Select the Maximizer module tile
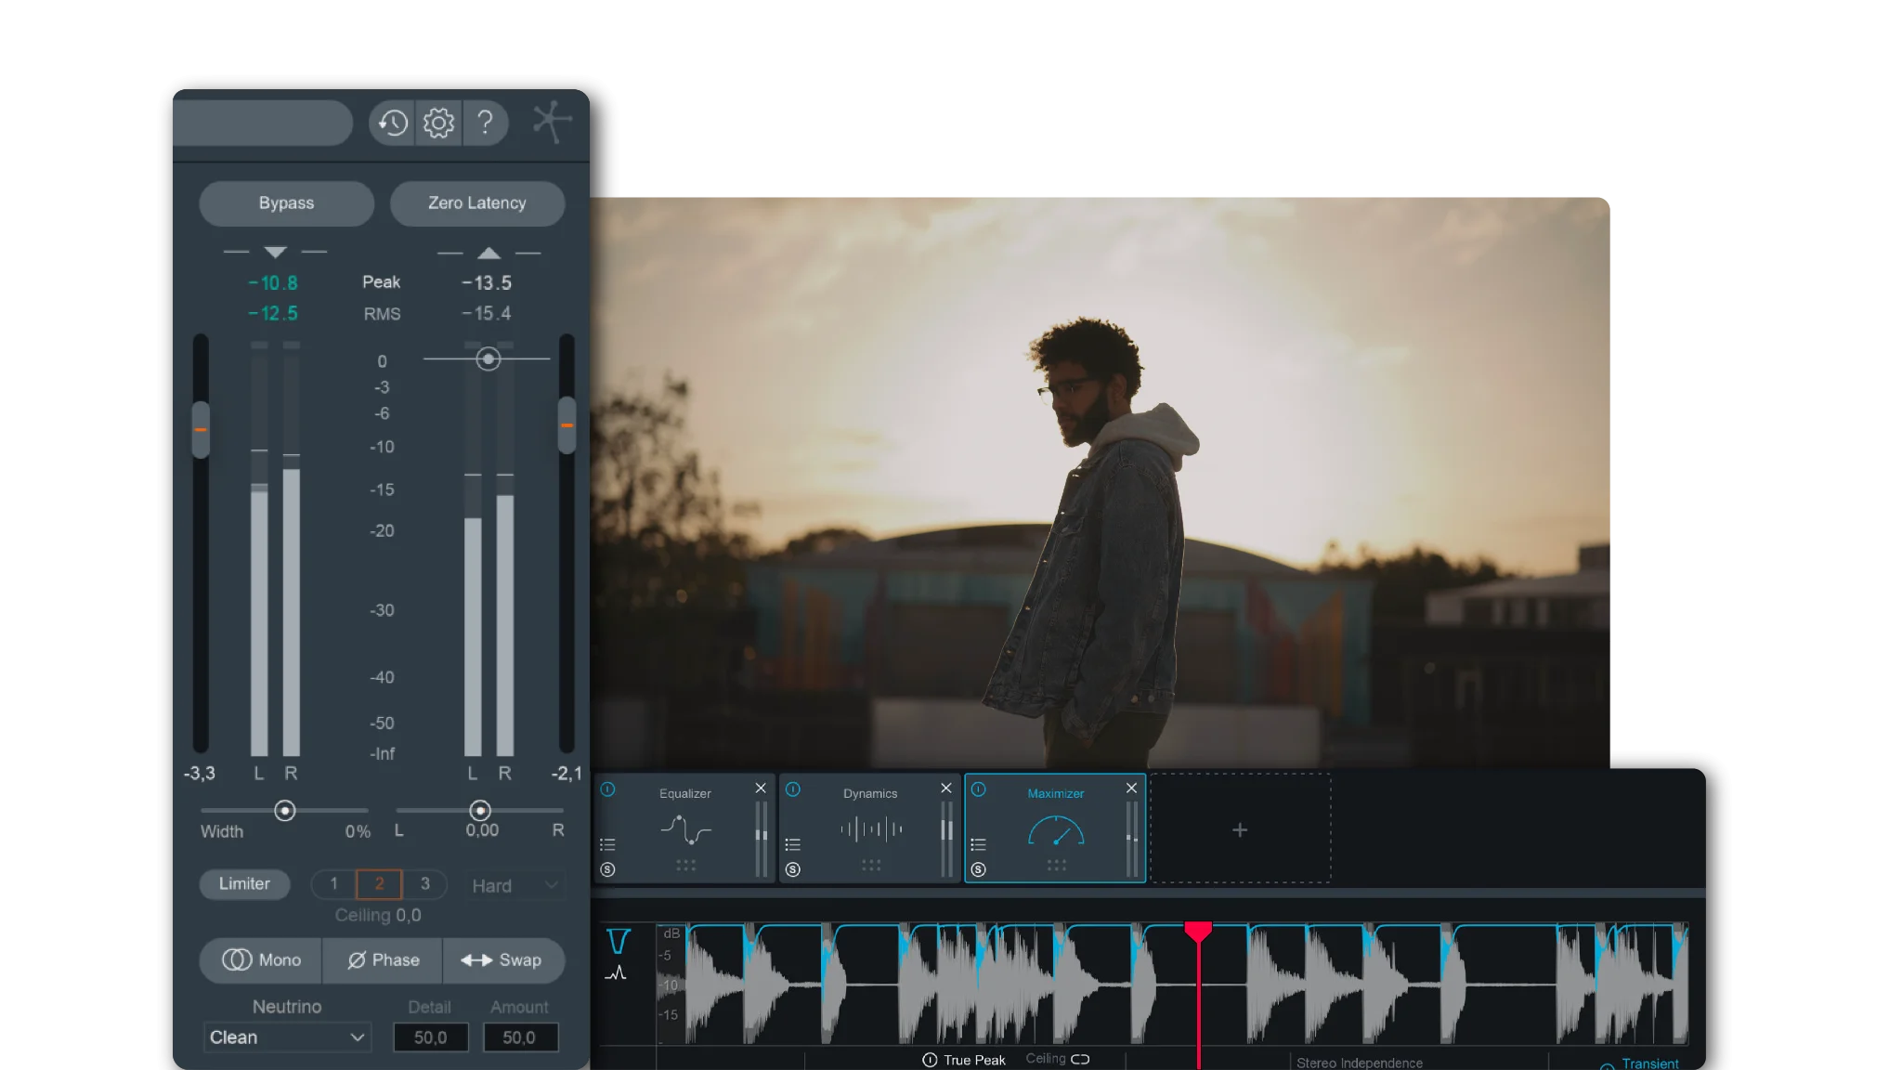The height and width of the screenshot is (1070, 1902). pos(1055,829)
